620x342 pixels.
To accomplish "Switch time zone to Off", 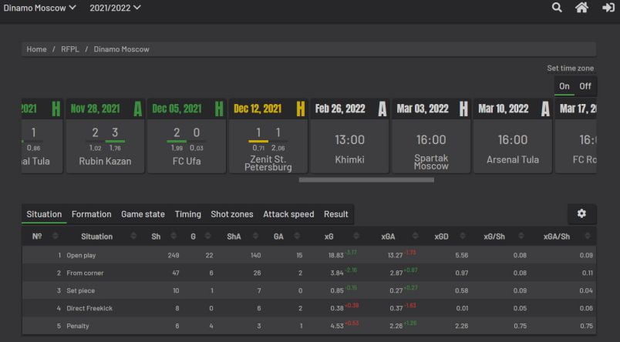I will pos(585,86).
